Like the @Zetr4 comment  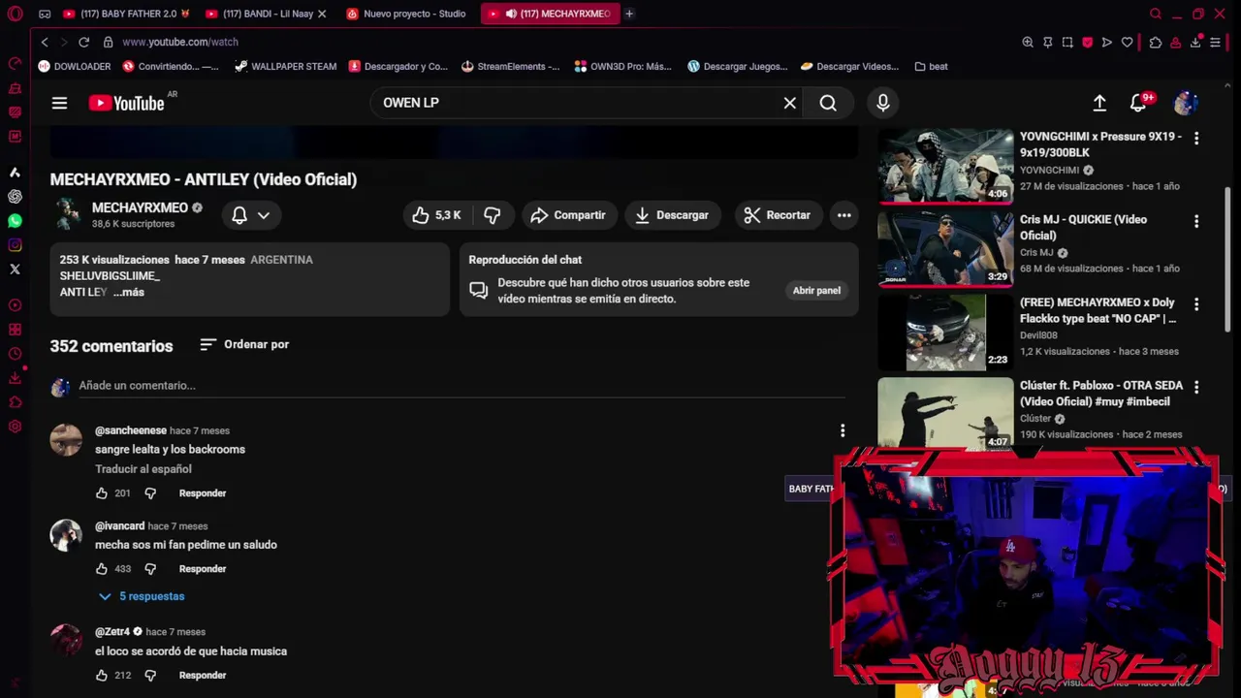pyautogui.click(x=102, y=676)
